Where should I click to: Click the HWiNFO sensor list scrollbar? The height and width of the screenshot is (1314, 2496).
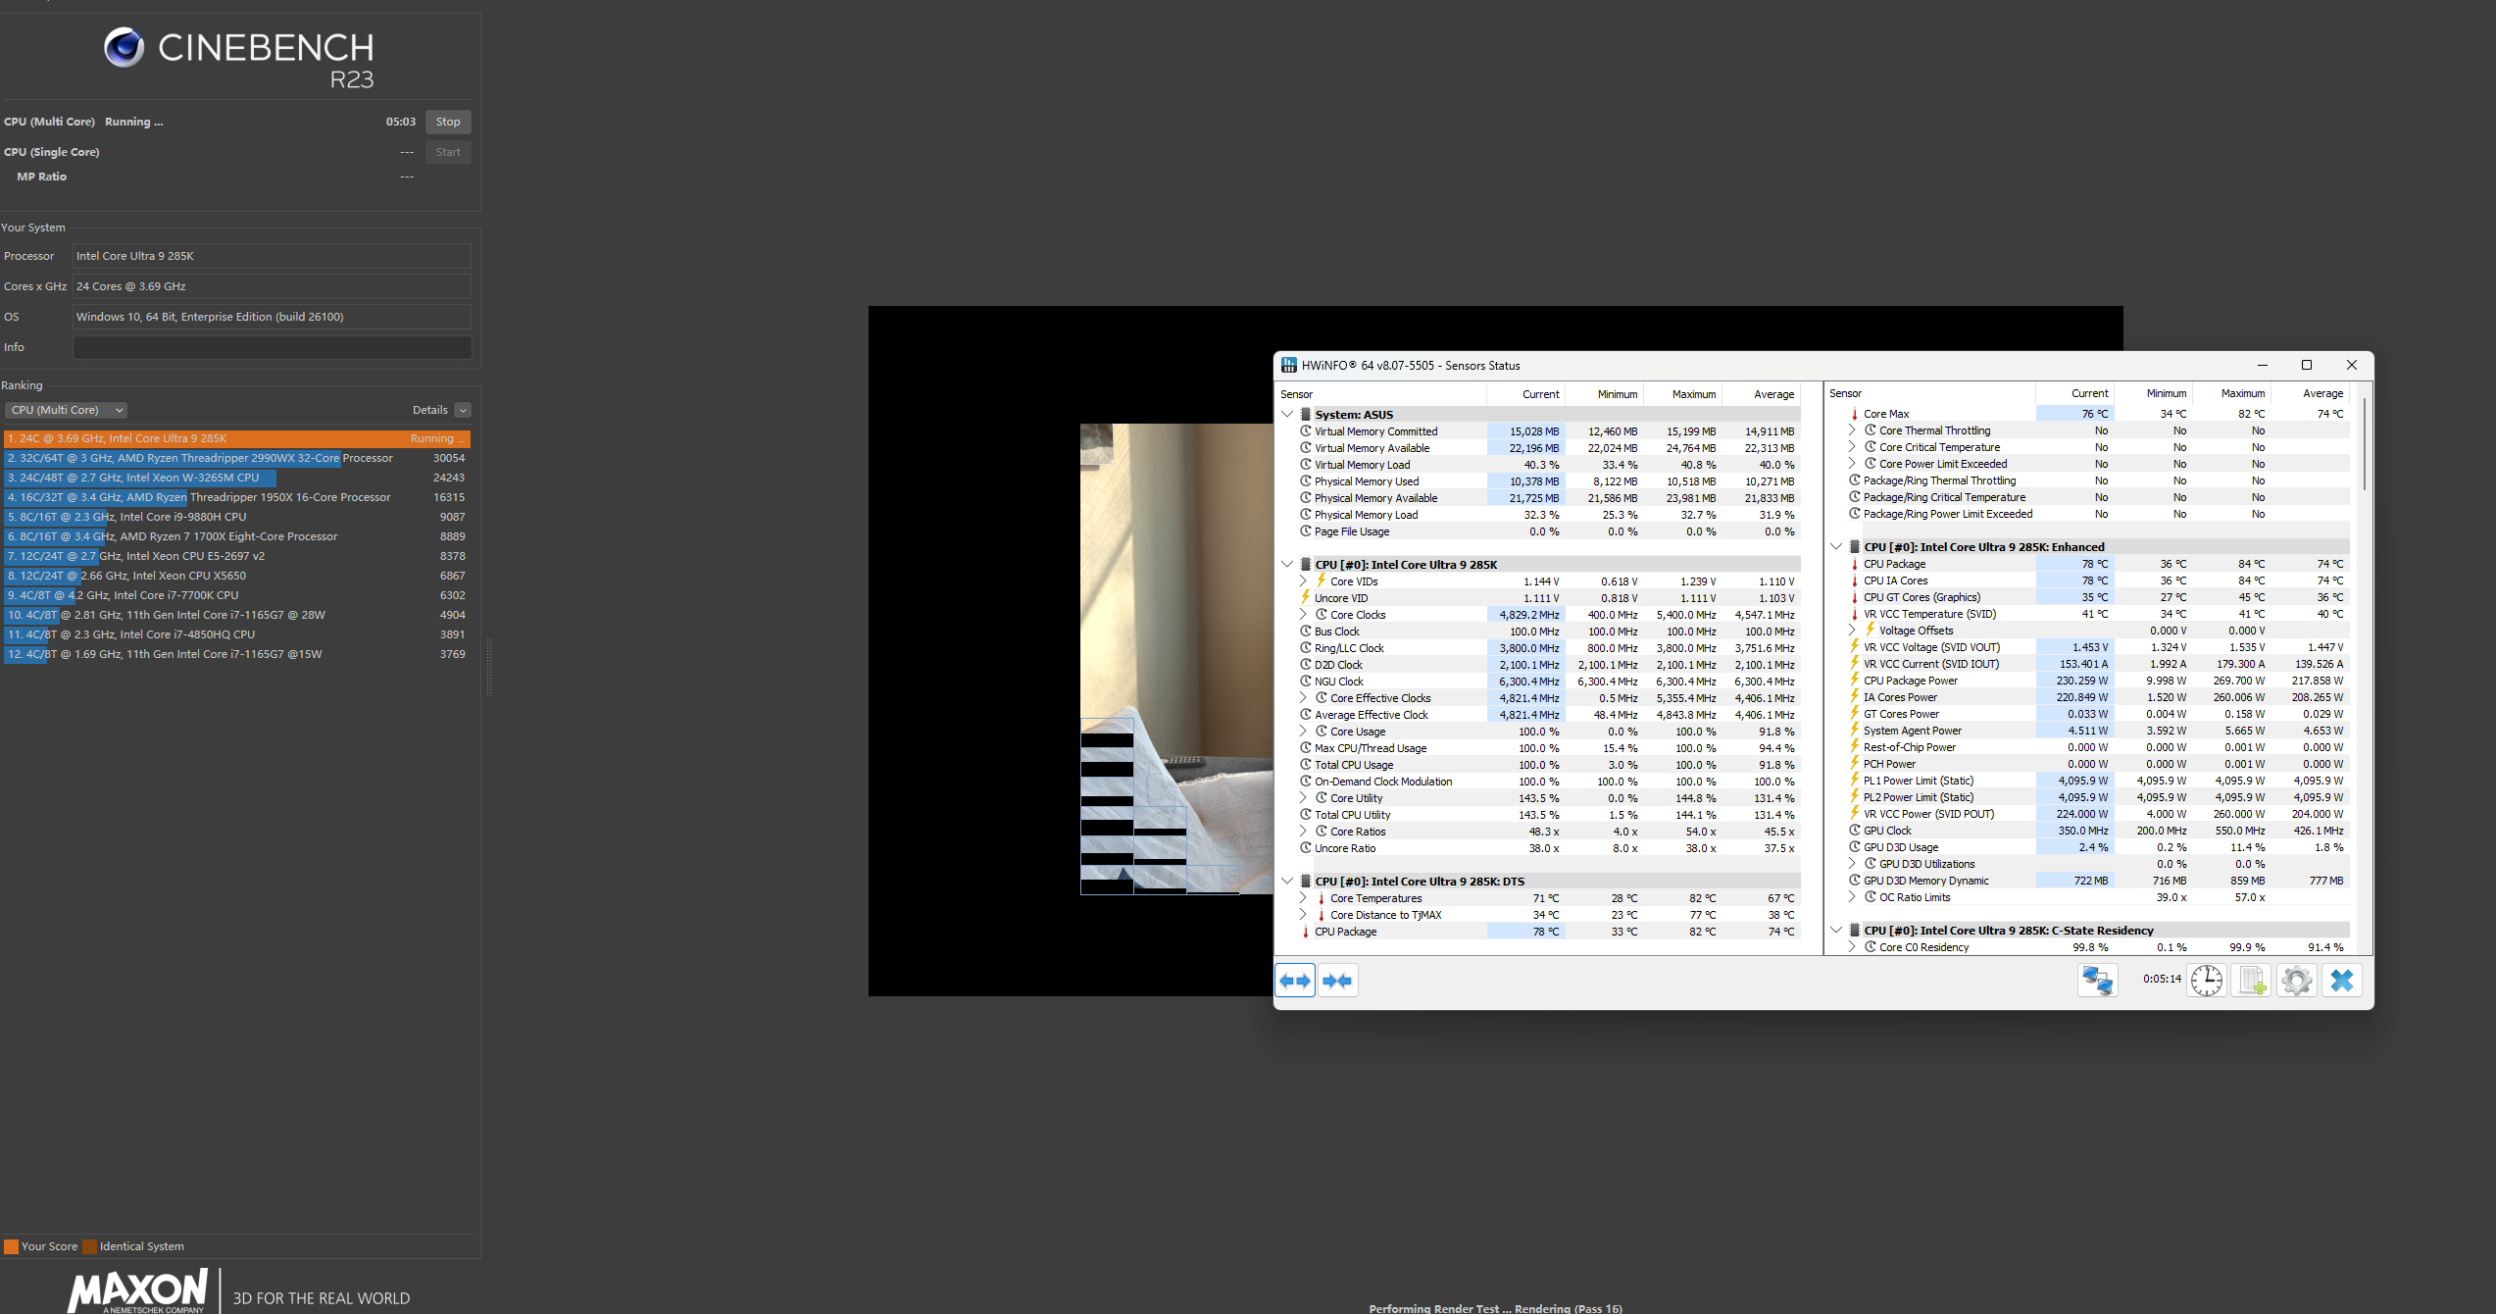2364,446
